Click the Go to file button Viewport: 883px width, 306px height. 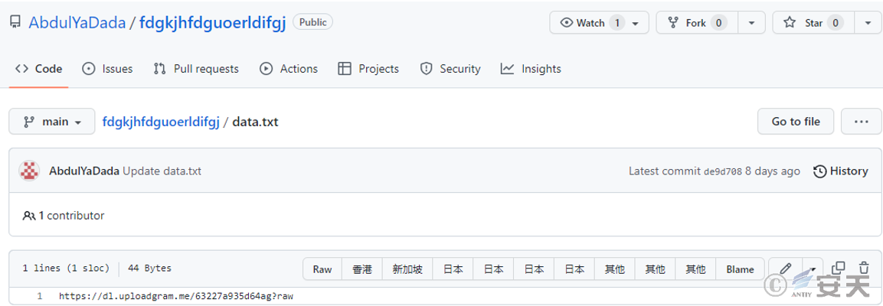[795, 122]
